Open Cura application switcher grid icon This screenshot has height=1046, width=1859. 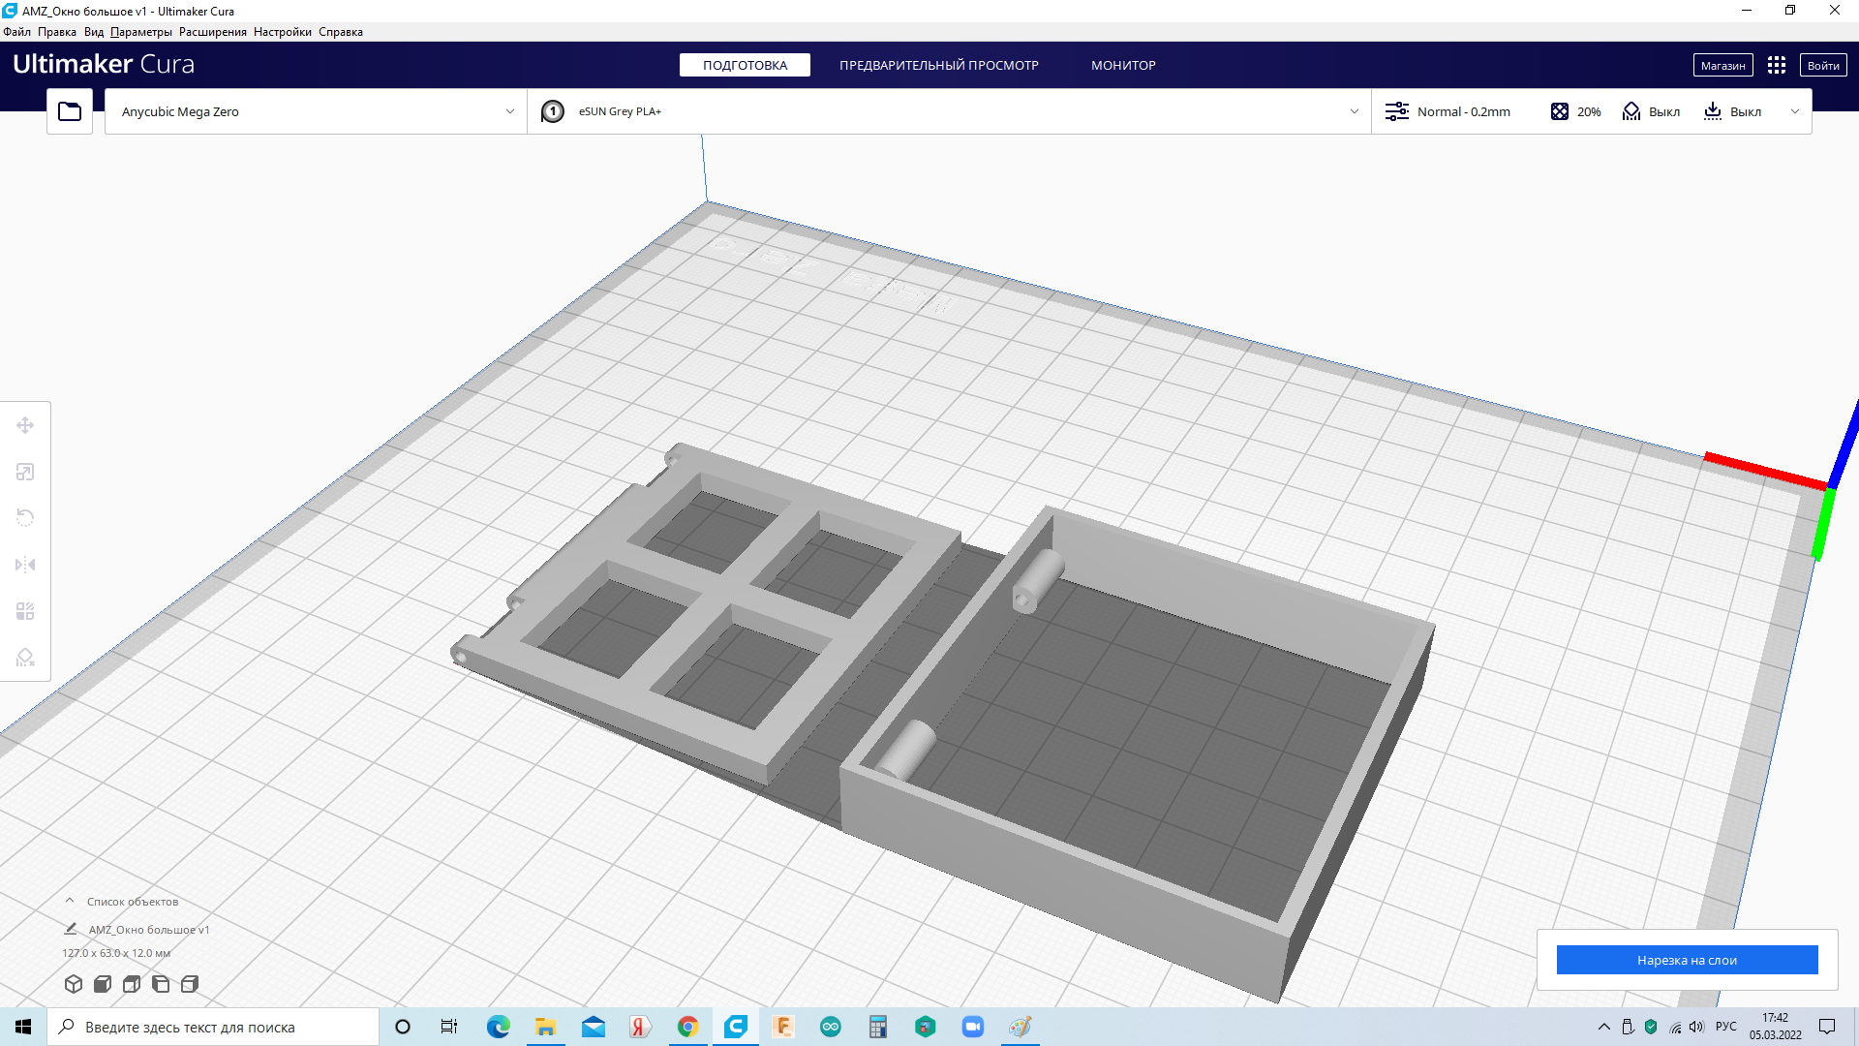(x=1776, y=65)
